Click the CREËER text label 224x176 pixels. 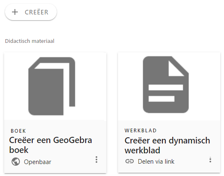(36, 12)
